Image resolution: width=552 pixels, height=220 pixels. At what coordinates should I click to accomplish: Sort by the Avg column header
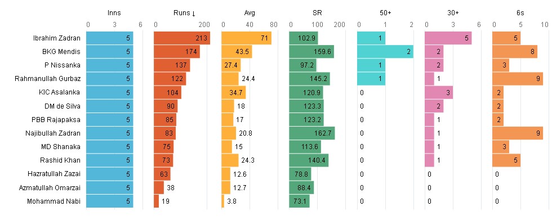pos(250,13)
